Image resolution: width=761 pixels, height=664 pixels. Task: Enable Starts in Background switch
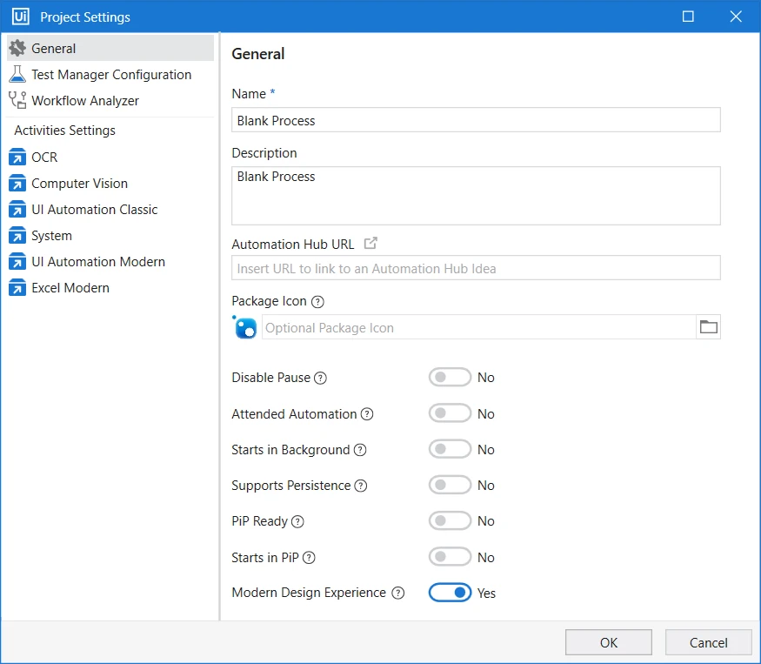(450, 449)
